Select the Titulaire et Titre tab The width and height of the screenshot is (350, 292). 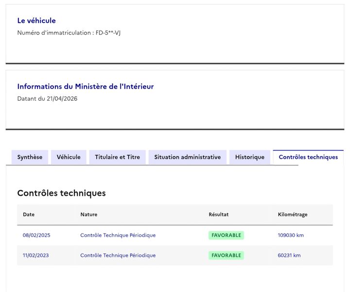tap(118, 157)
